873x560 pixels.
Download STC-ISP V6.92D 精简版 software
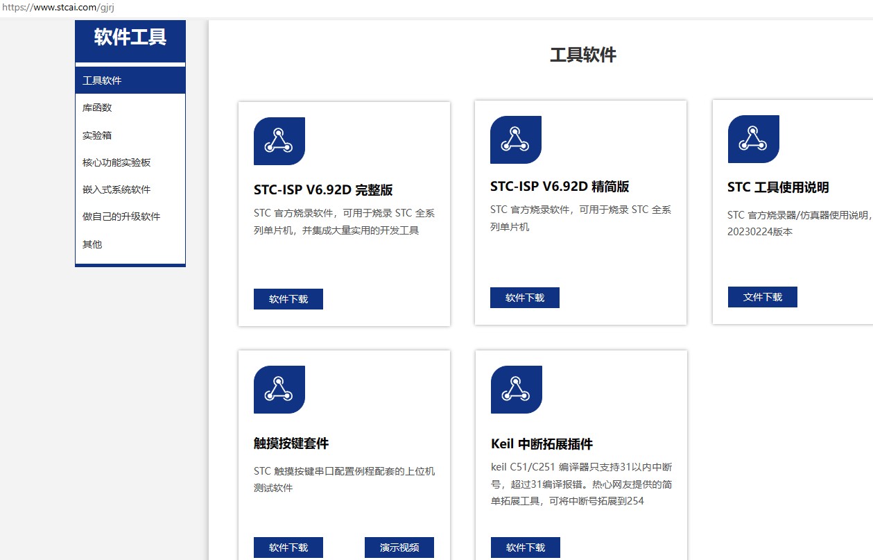point(525,298)
